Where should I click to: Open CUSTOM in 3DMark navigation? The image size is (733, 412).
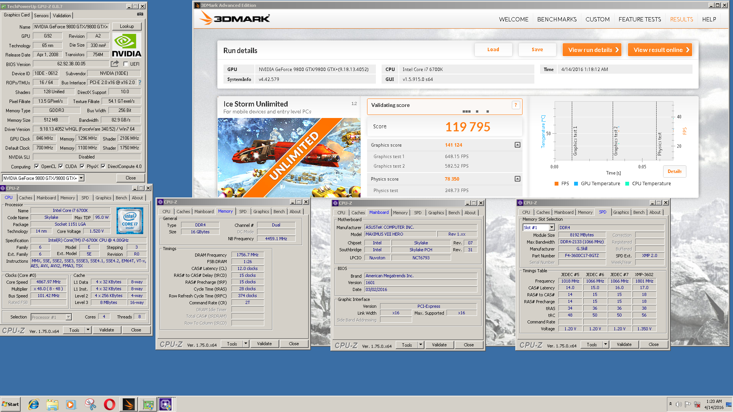point(597,19)
